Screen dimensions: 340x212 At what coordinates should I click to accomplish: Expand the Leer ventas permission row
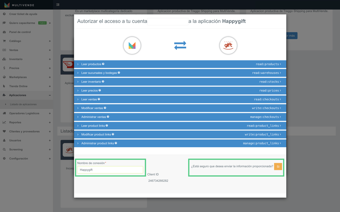pyautogui.click(x=180, y=99)
